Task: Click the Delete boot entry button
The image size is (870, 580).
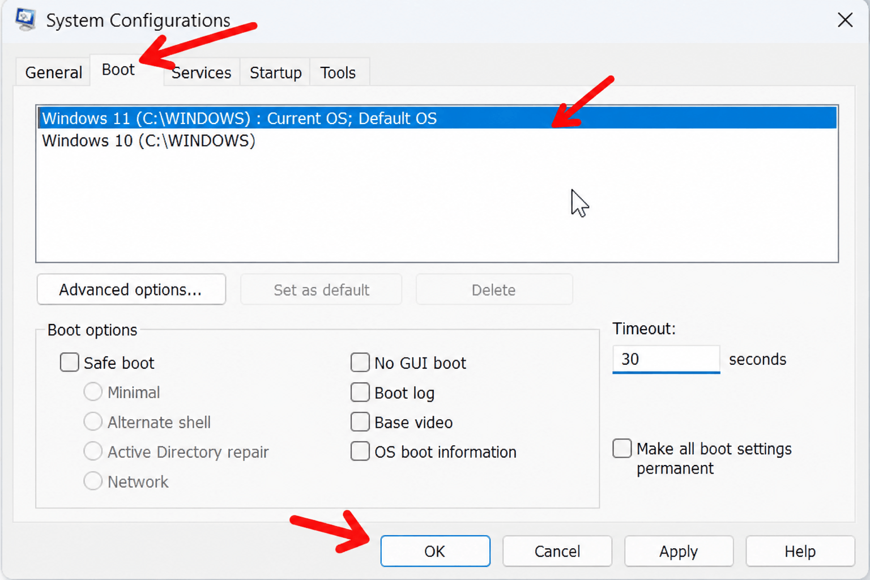Action: tap(494, 290)
